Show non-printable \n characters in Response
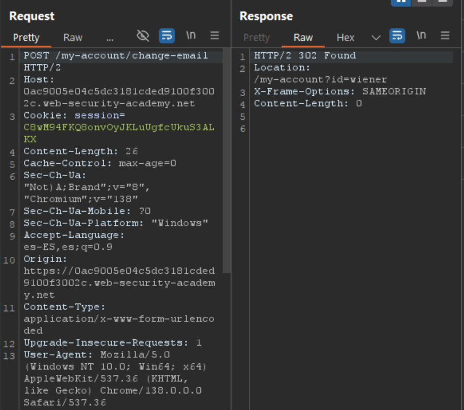This screenshot has width=464, height=410. click(x=421, y=36)
